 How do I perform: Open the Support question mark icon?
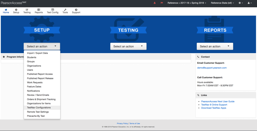pyautogui.click(x=76, y=10)
